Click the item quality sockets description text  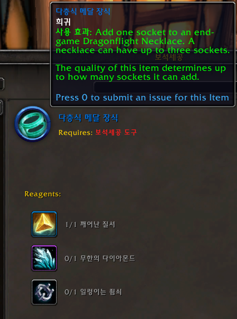[141, 72]
